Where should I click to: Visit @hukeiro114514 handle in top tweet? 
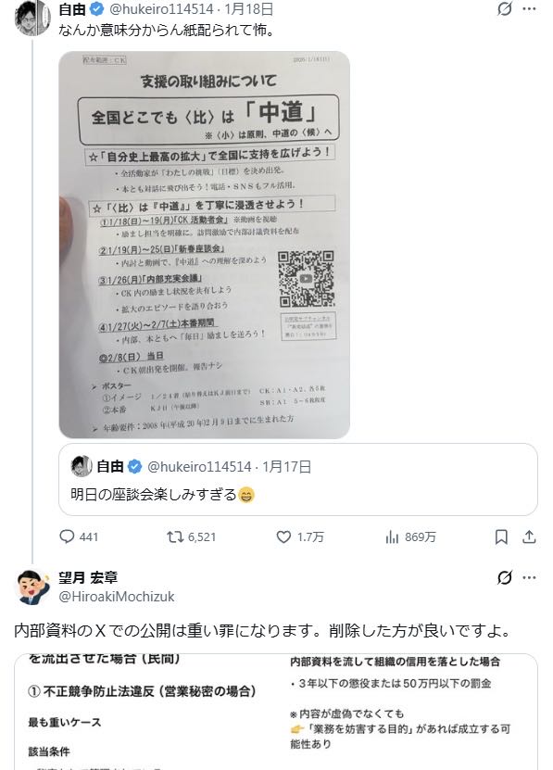coord(161,9)
